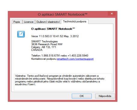The image size is (137, 110).
Task: Confirm the dialog with OK
Action: 82,96
